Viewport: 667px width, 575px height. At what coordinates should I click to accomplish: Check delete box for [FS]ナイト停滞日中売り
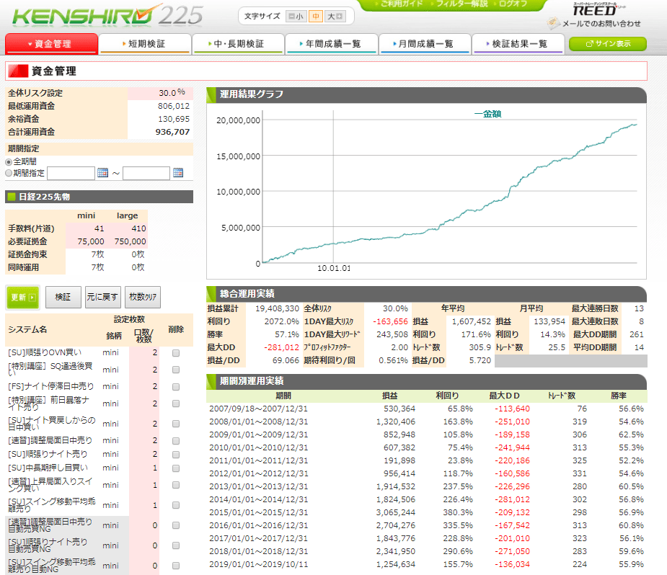[176, 386]
